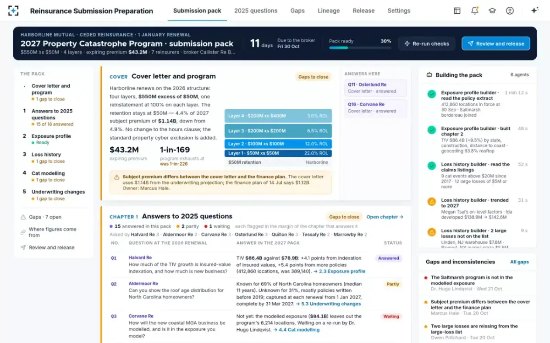The image size is (550, 343).
Task: Click Halvard Re in Q1 row
Action: [140, 258]
